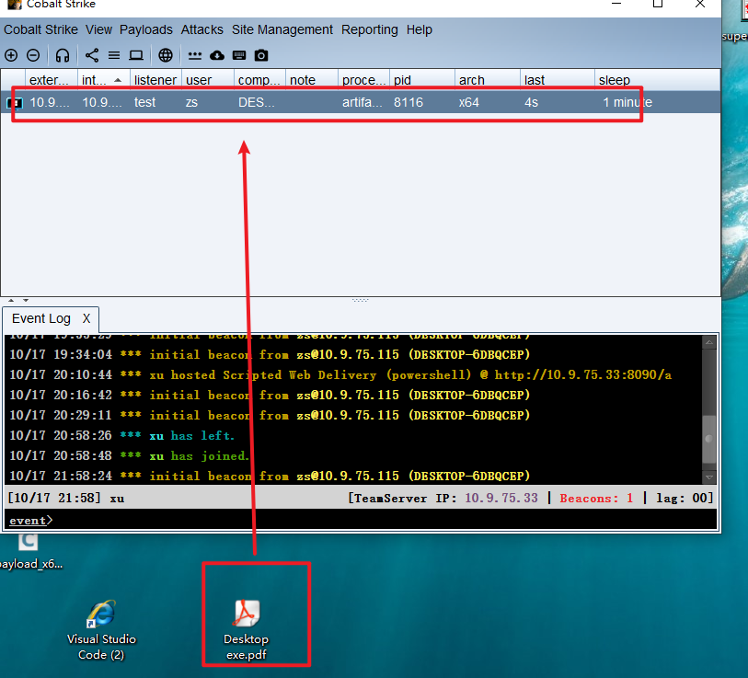Open the Help menu

point(420,29)
